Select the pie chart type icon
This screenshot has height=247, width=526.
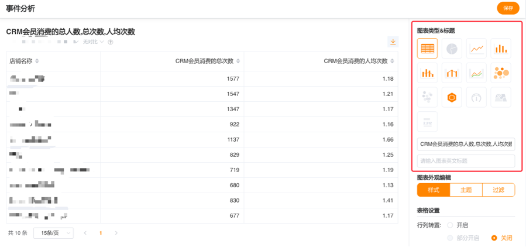(x=452, y=49)
